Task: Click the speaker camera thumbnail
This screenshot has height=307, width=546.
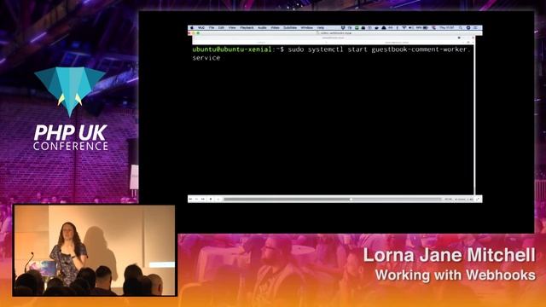Action: [x=95, y=250]
